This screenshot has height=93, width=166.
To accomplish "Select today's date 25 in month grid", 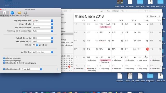I will 148,49.
